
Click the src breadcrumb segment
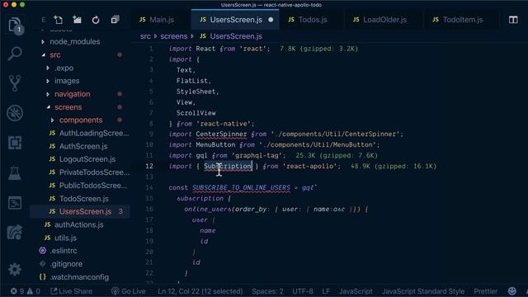145,36
